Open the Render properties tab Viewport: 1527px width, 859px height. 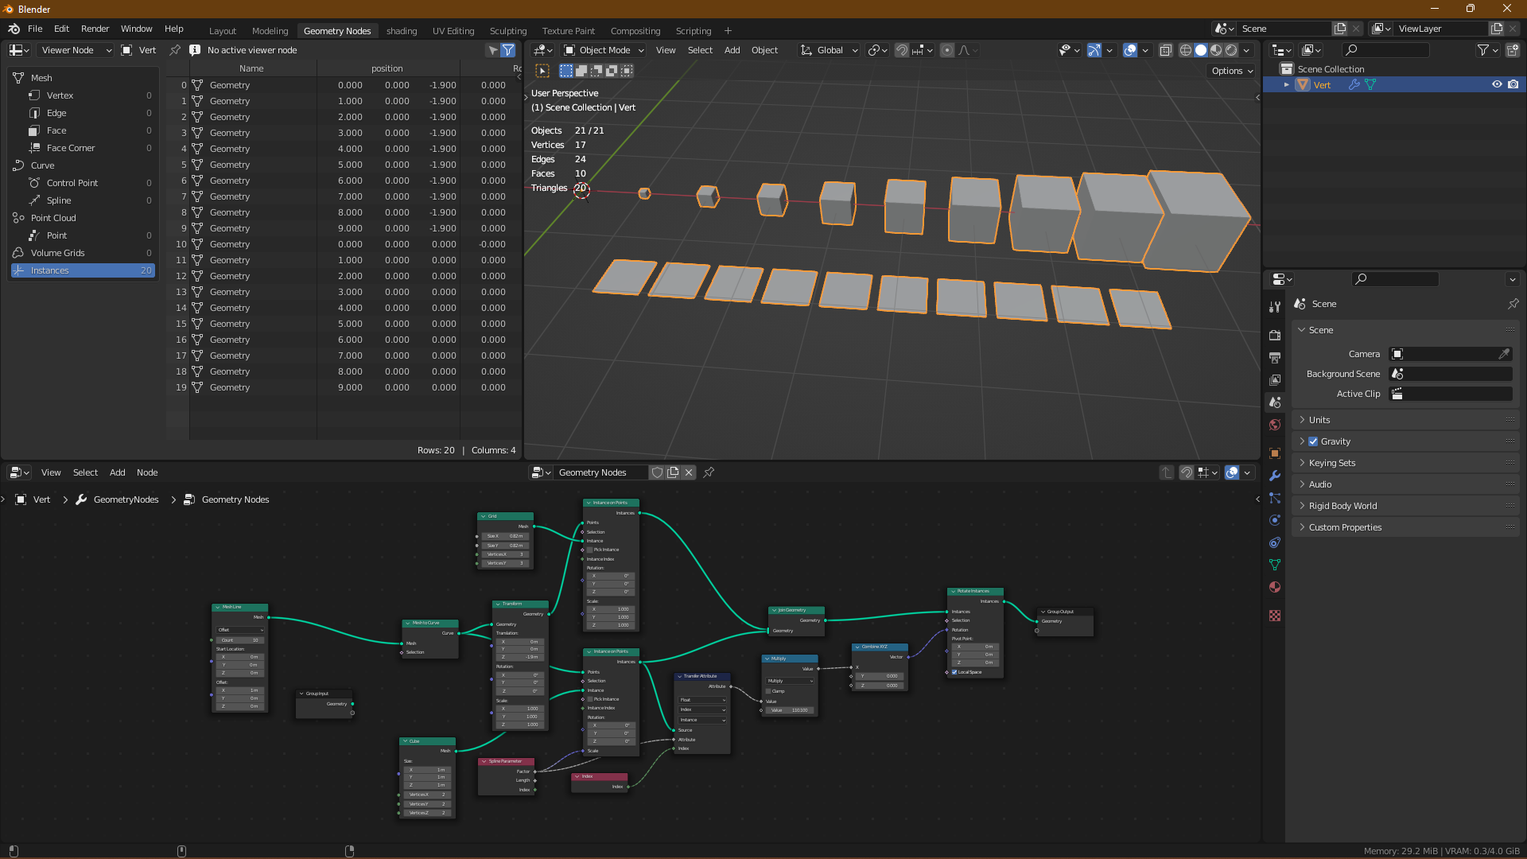[1275, 335]
